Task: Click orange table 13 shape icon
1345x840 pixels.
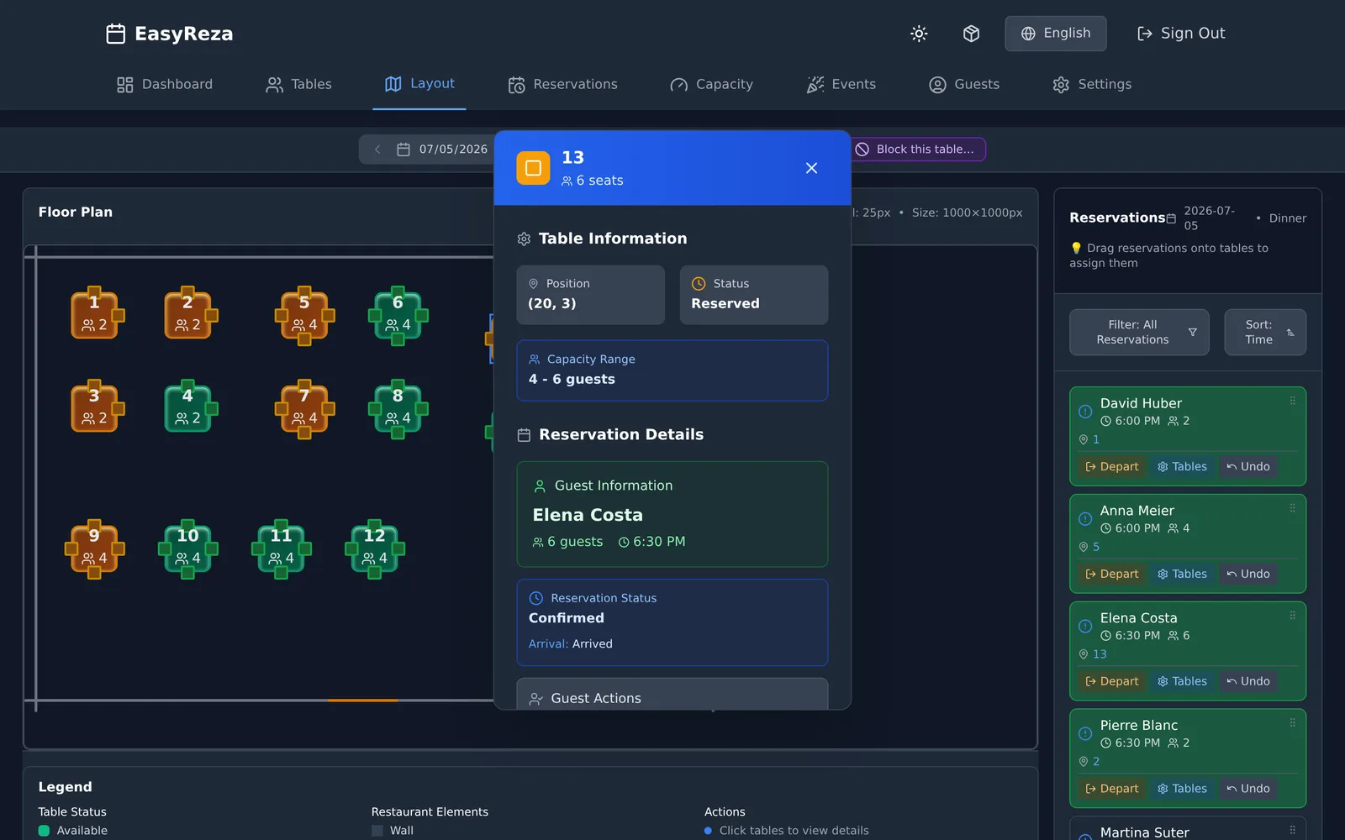Action: point(533,168)
